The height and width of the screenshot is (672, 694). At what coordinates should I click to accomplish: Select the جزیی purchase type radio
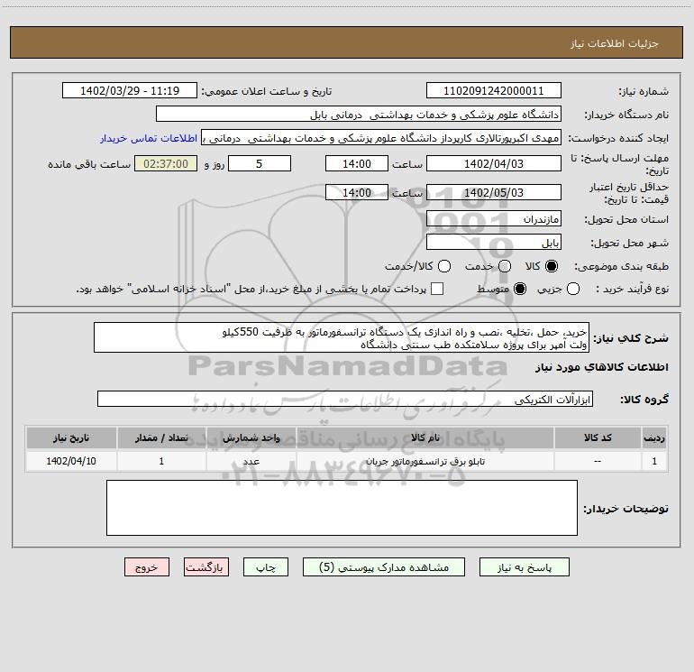[x=573, y=289]
